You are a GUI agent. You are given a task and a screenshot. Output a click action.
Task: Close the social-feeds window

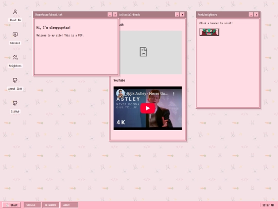182,14
